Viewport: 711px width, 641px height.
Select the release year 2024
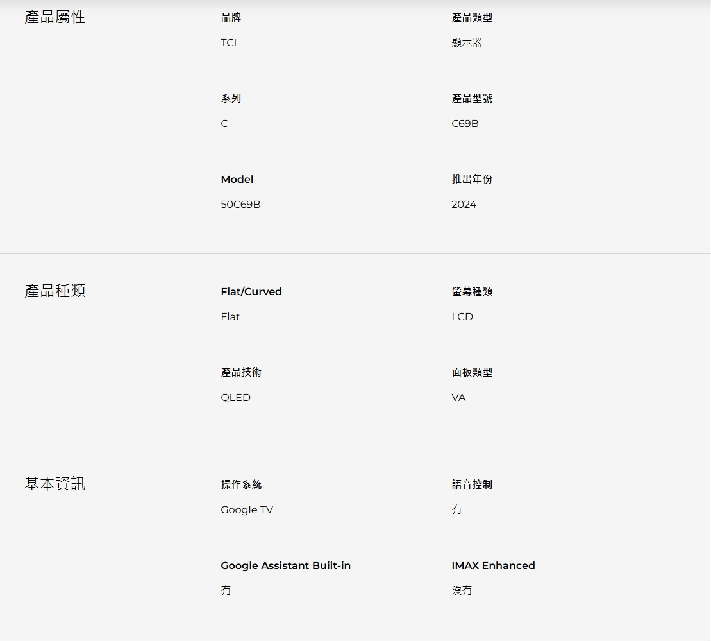point(464,204)
